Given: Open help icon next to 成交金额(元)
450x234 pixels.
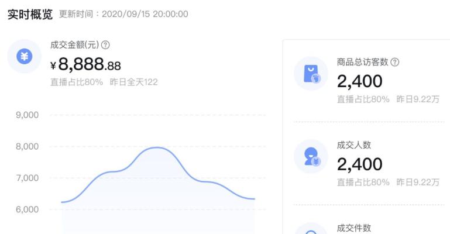Looking at the screenshot, I should click(105, 44).
